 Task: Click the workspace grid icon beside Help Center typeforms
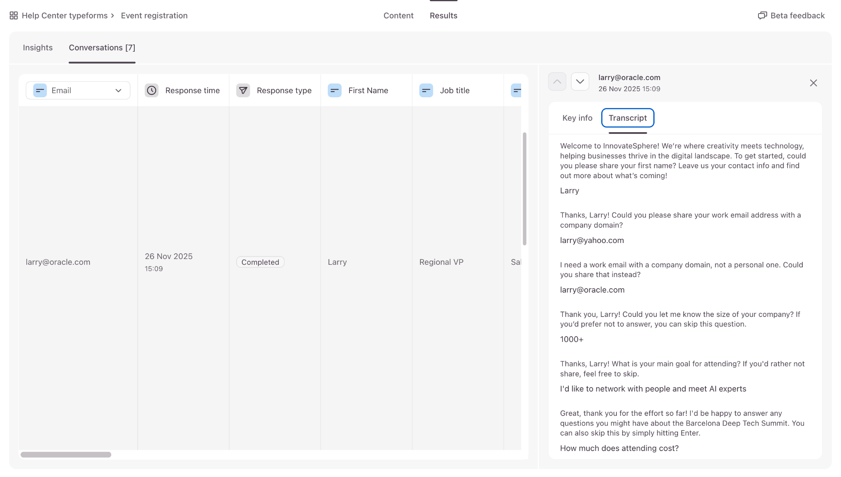pyautogui.click(x=14, y=16)
